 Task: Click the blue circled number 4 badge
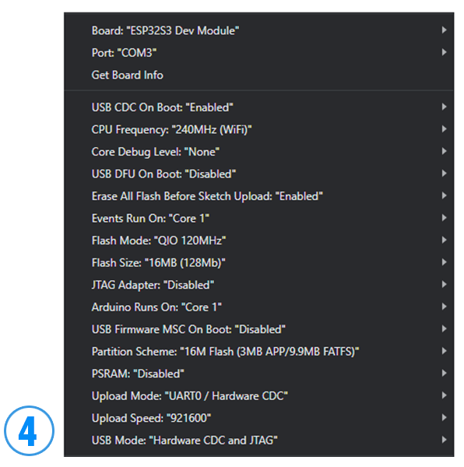pos(29,430)
